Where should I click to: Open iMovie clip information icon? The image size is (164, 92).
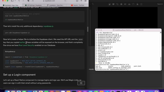141,4
